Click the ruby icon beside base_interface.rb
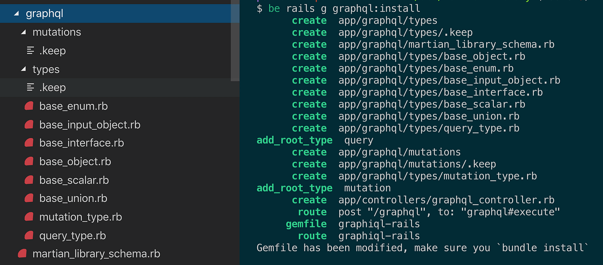Screen dimensions: 603x265 pos(29,143)
